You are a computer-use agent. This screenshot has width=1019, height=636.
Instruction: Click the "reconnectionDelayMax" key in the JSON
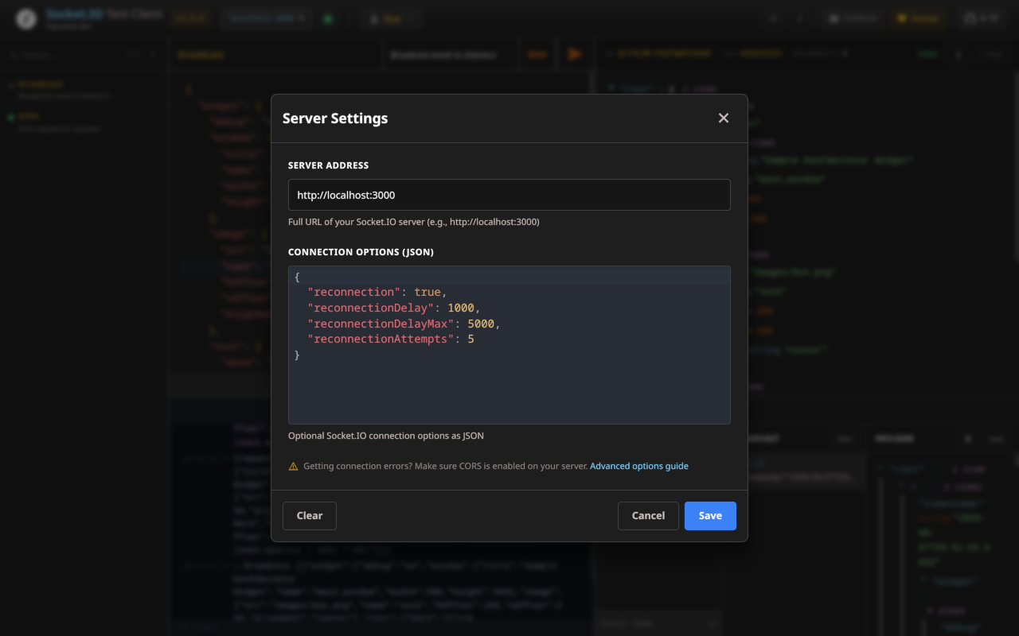[381, 324]
